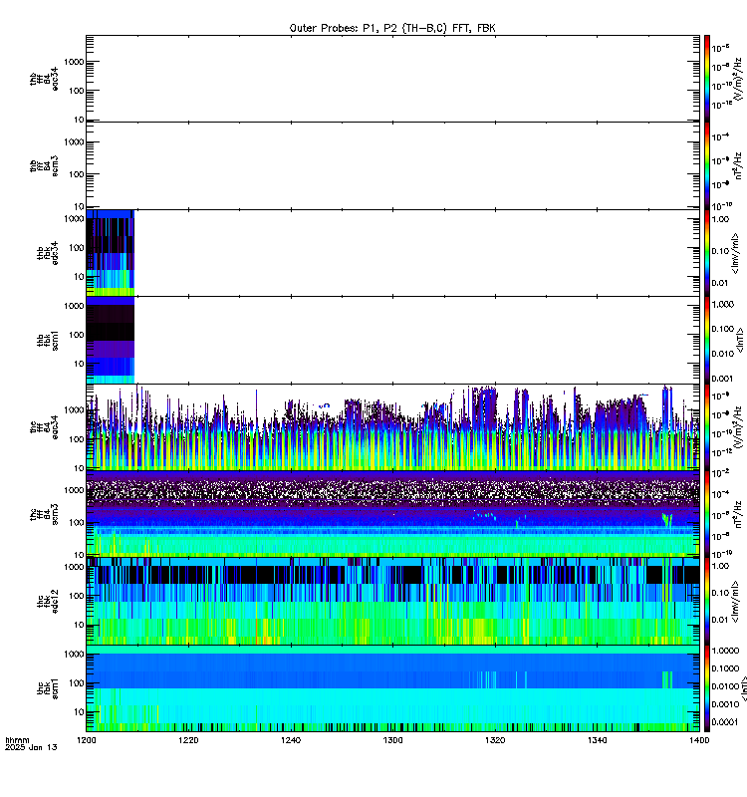Click the 'thb fbk scm1' panel label

click(48, 341)
